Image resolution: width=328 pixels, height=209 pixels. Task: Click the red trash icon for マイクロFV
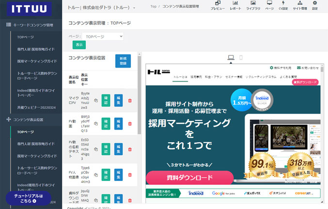(x=130, y=101)
